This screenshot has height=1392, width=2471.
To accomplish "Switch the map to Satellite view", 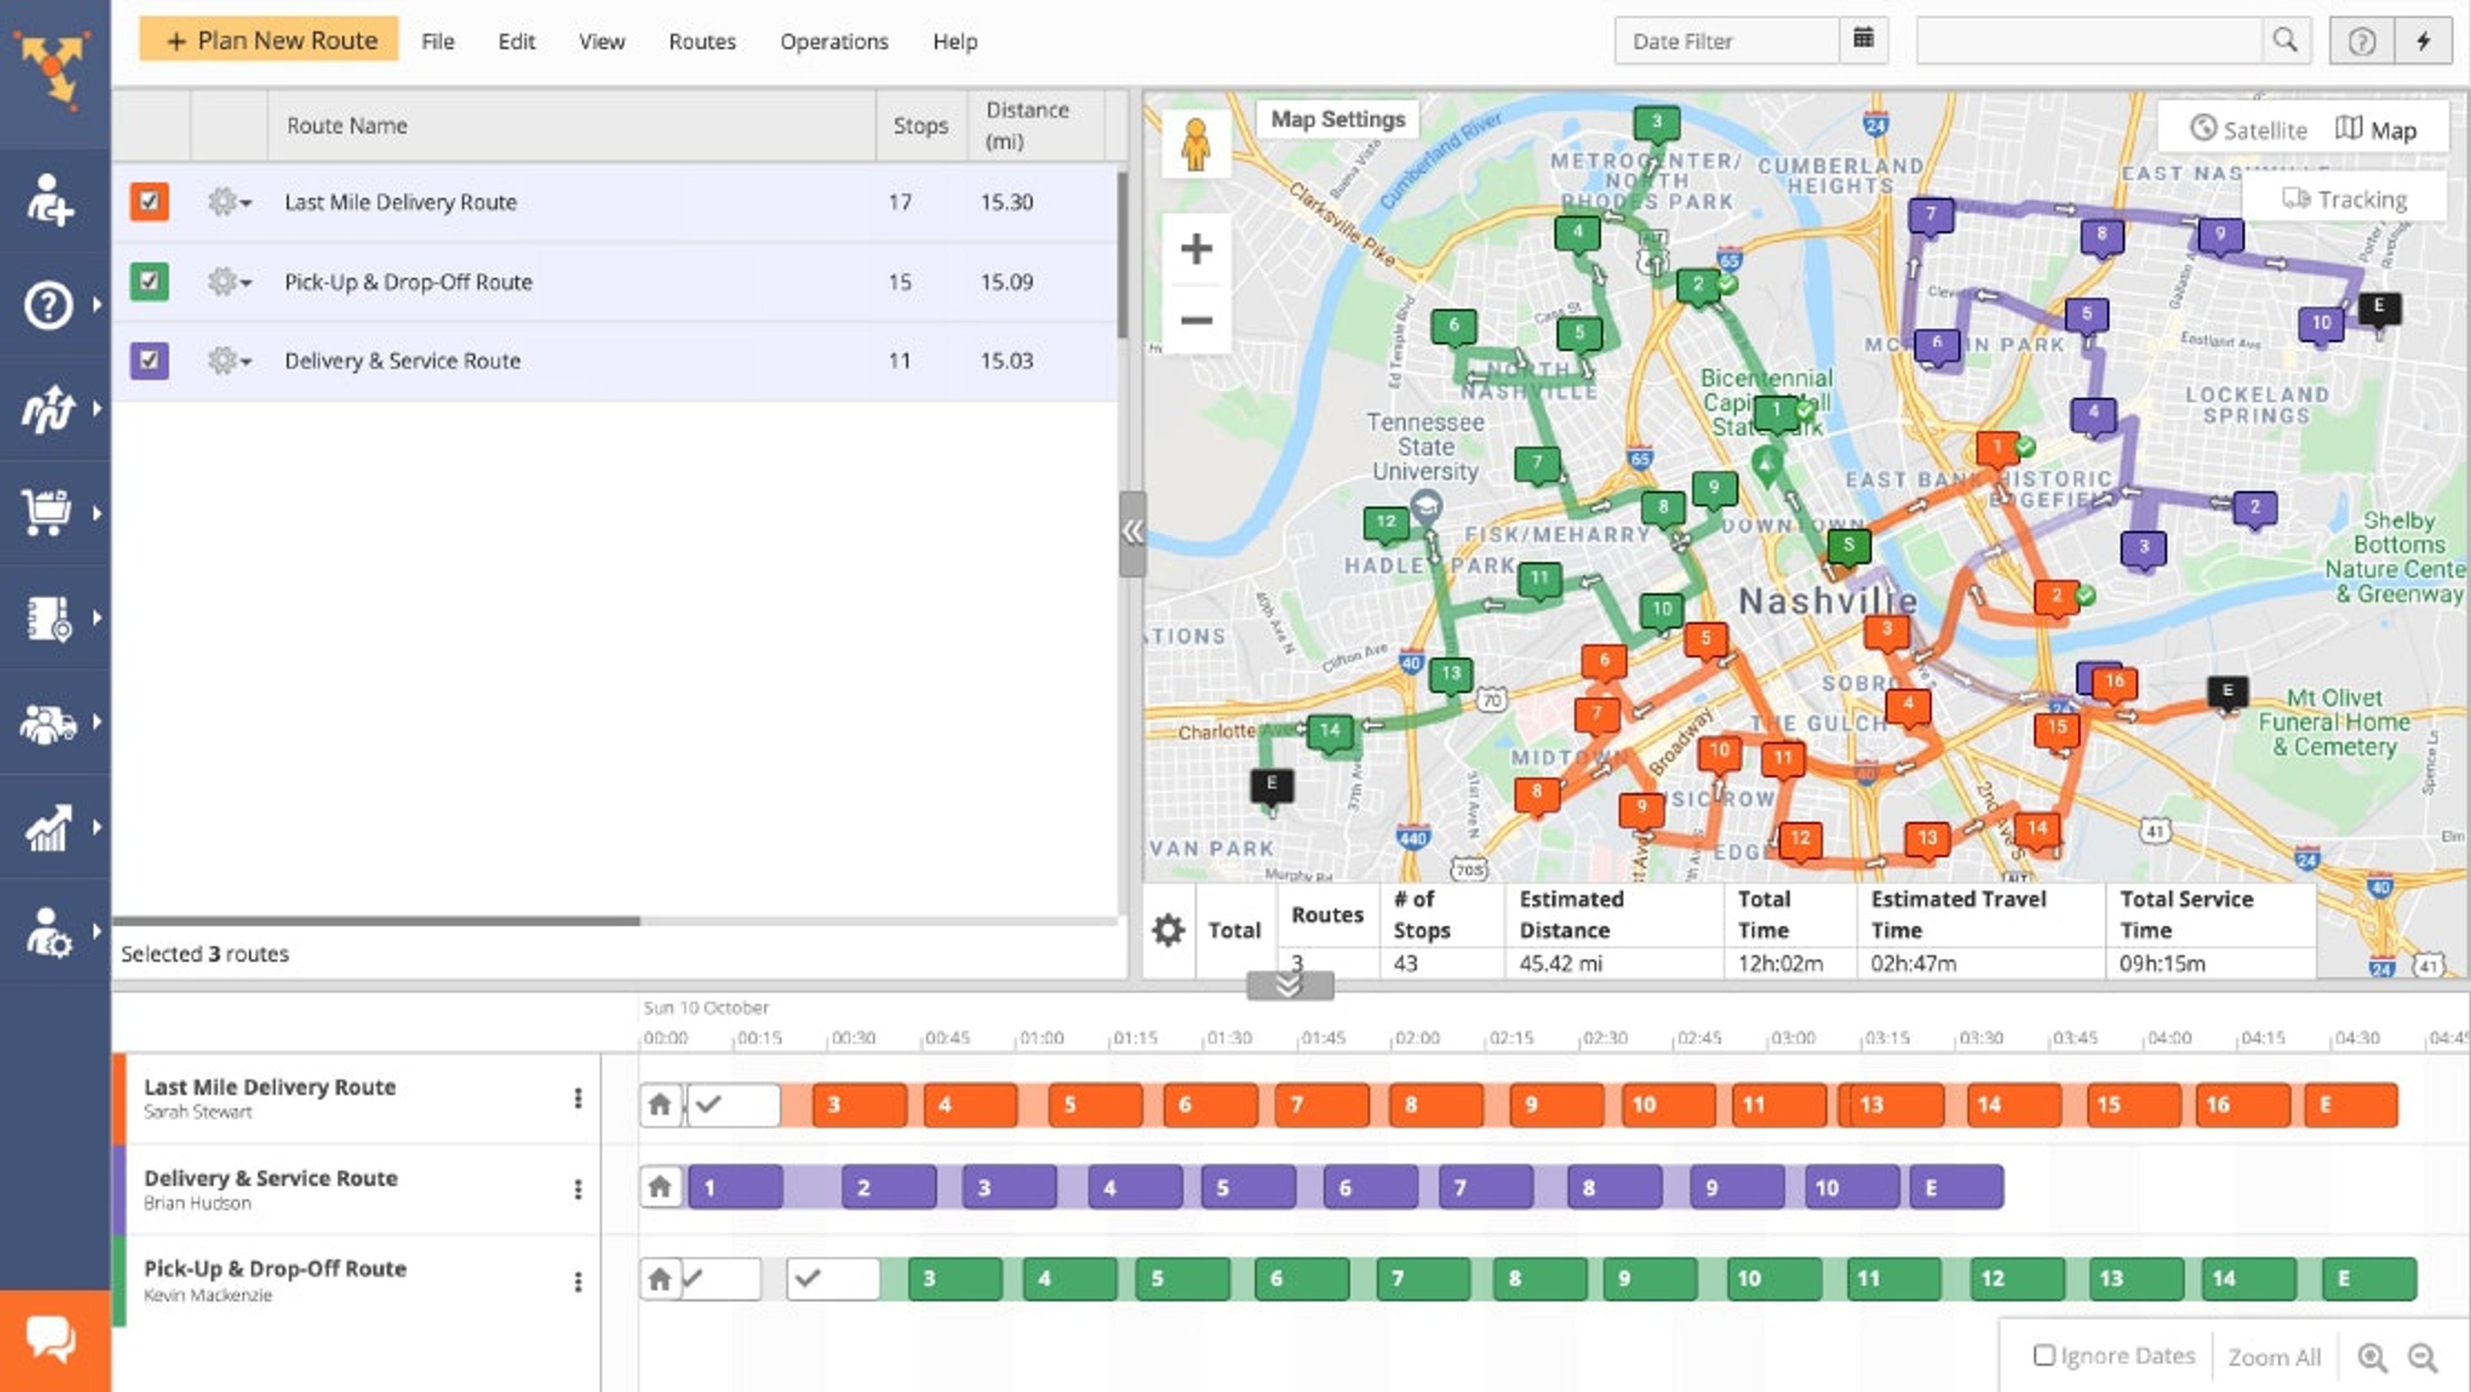I will click(2248, 129).
